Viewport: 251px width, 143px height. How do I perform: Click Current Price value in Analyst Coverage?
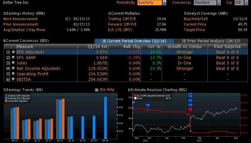242,24
